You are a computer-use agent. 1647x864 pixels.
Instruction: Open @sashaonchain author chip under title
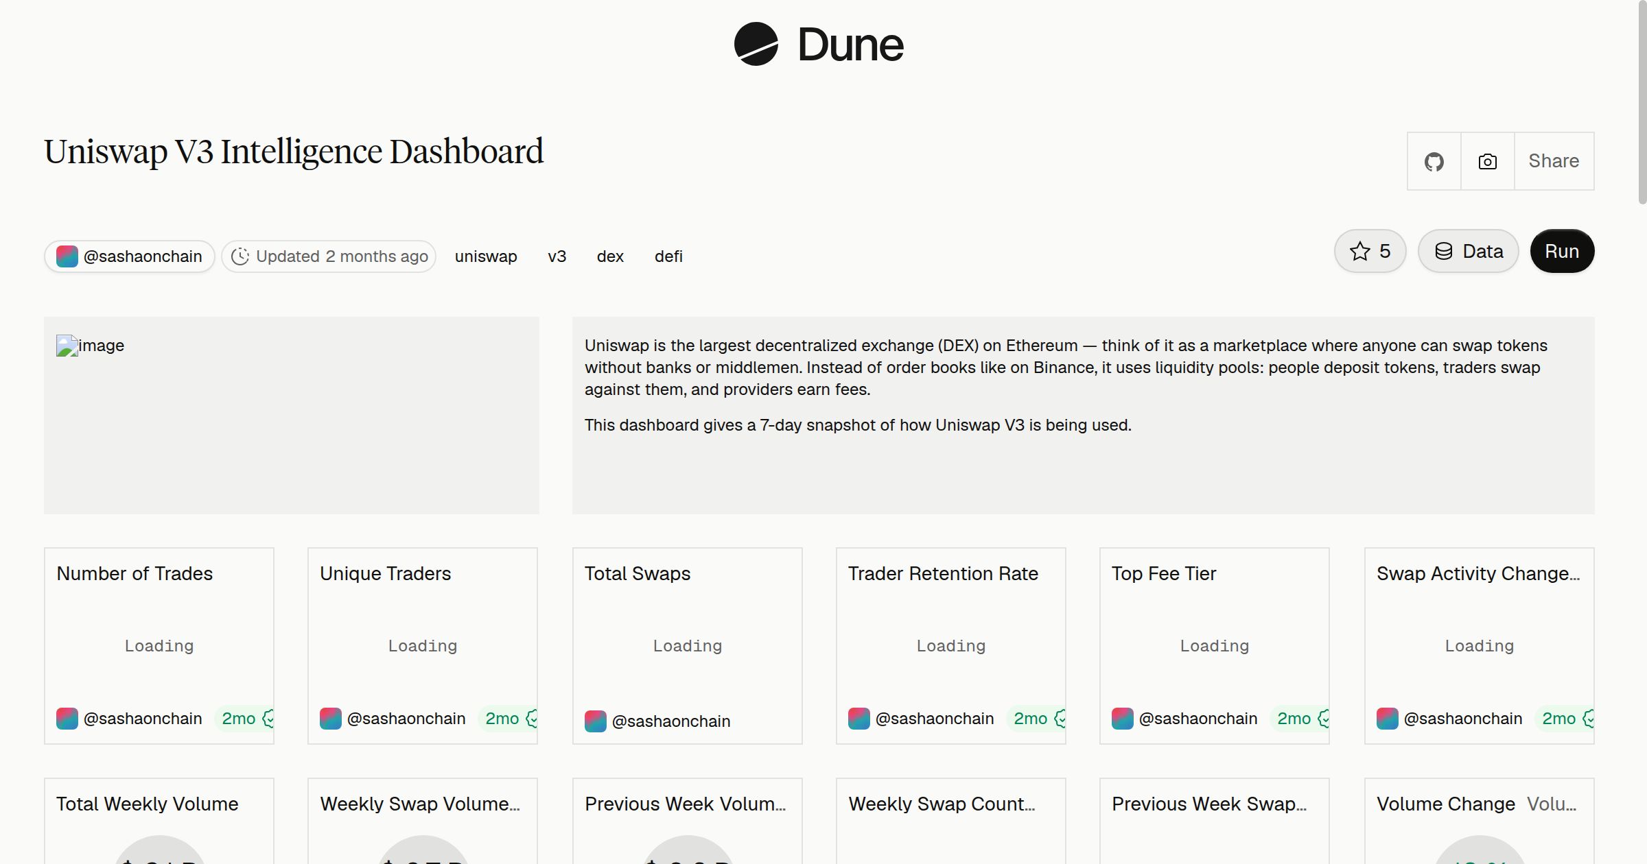pyautogui.click(x=130, y=256)
